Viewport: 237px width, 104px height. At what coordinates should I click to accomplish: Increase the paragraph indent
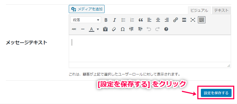tap(140, 29)
